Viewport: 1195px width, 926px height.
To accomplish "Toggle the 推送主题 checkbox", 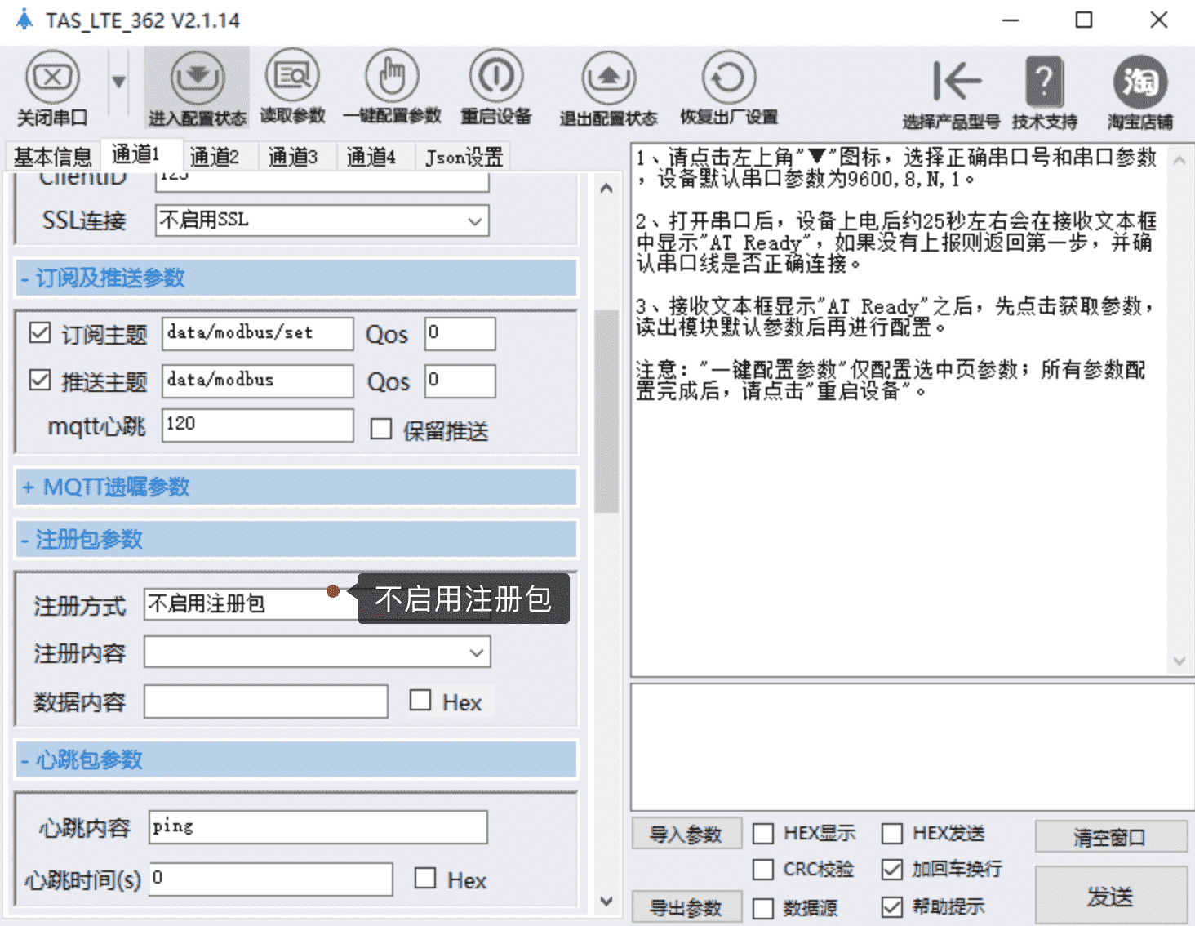I will [40, 381].
